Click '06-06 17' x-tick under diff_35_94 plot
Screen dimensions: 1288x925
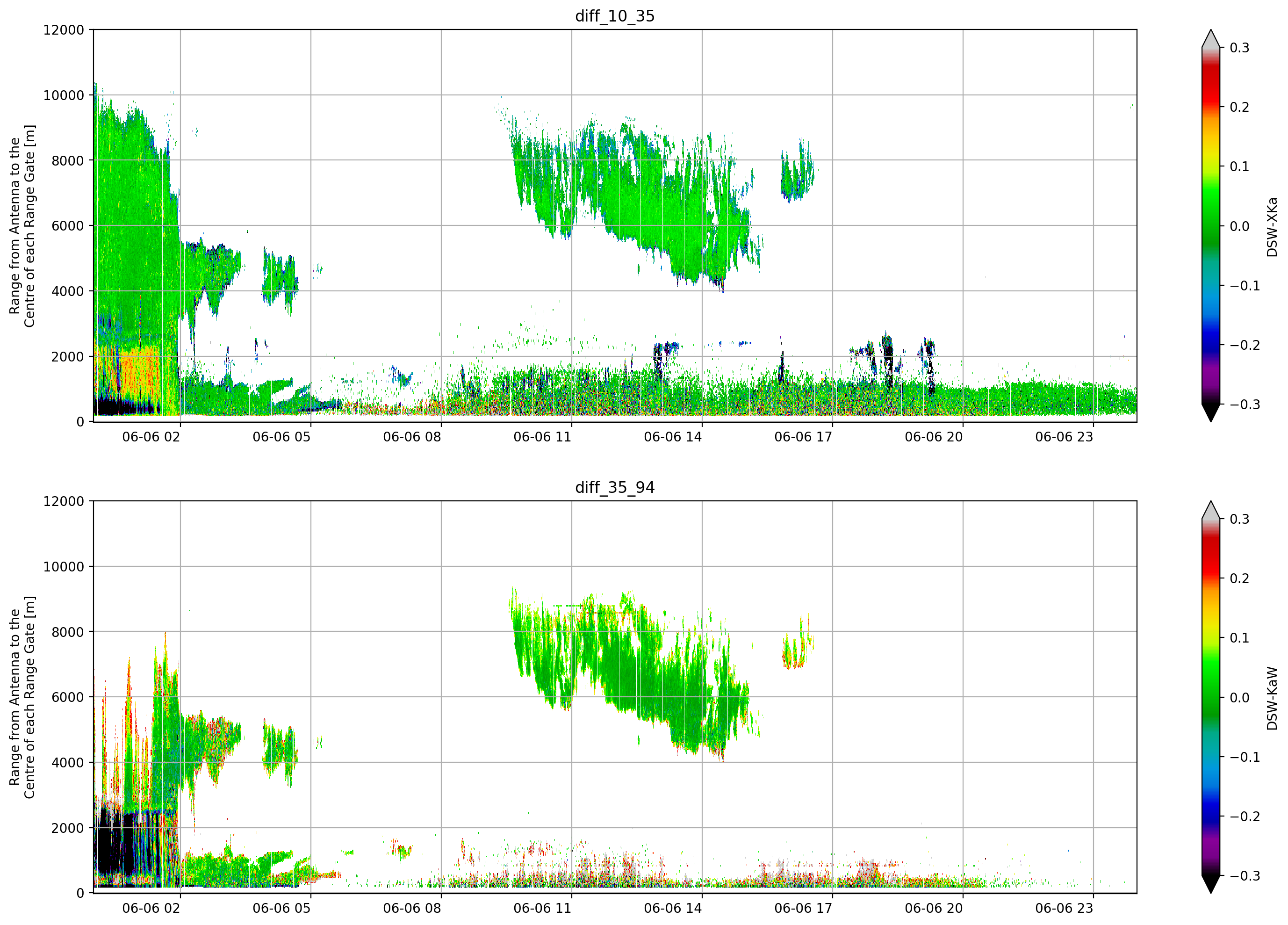804,909
